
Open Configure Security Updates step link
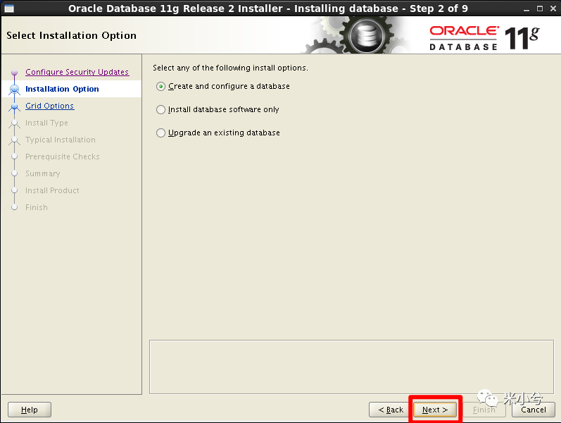click(77, 72)
